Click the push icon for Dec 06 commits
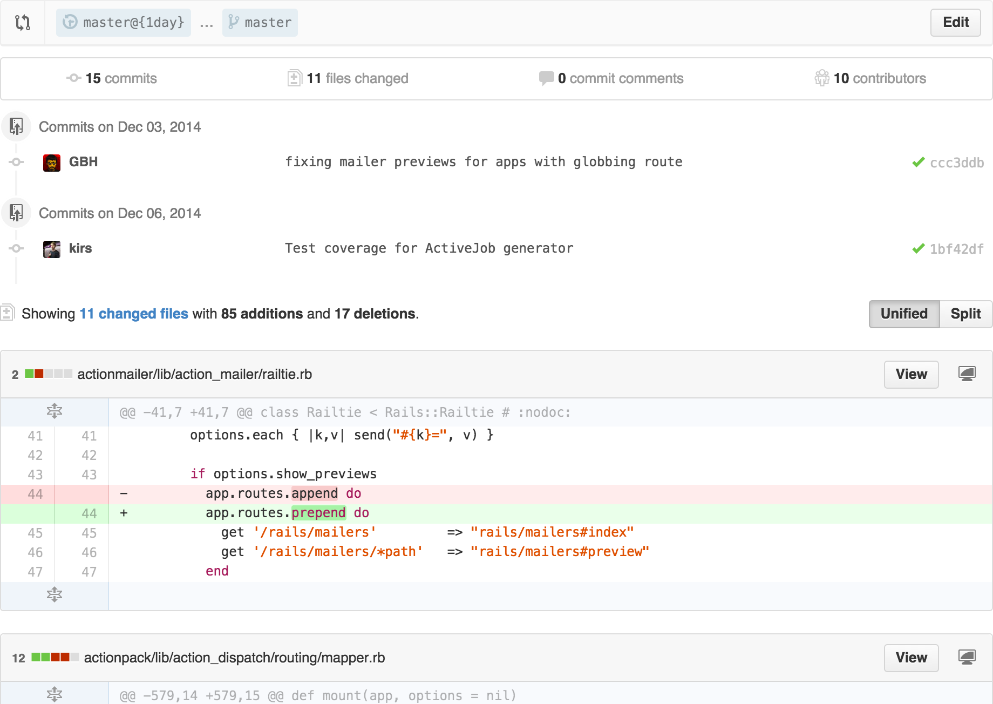Image resolution: width=993 pixels, height=704 pixels. 16,213
